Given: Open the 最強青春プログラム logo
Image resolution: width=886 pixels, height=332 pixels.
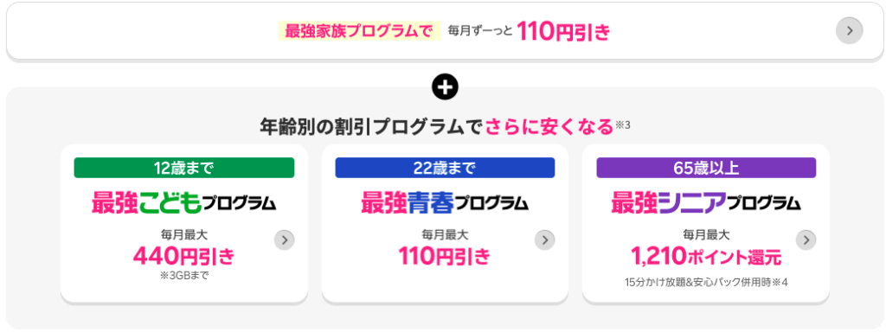Looking at the screenshot, I should (x=446, y=203).
